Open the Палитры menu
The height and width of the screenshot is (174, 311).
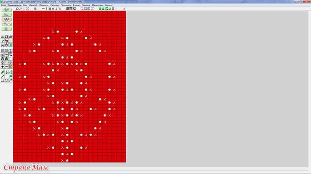coord(54,5)
